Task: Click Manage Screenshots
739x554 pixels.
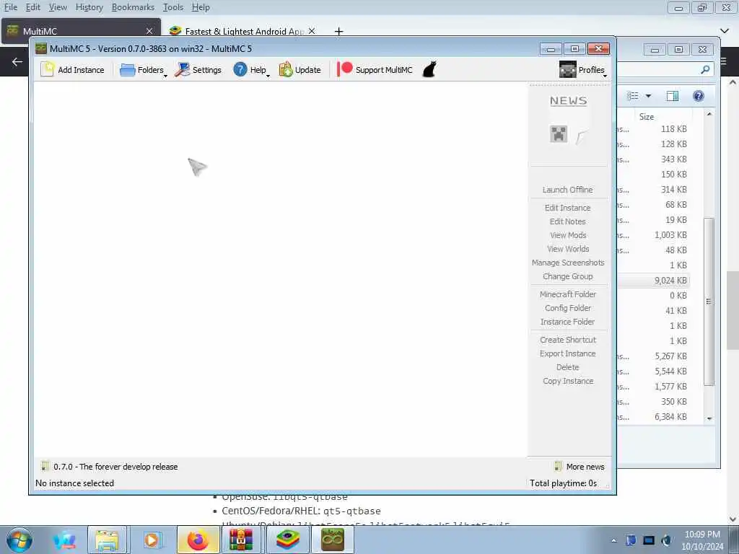Action: tap(567, 263)
